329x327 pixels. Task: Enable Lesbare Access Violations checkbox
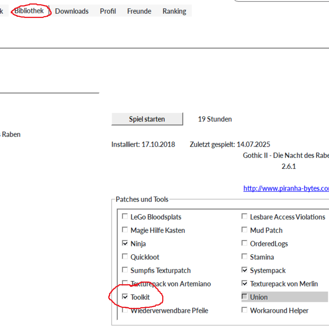(x=244, y=217)
